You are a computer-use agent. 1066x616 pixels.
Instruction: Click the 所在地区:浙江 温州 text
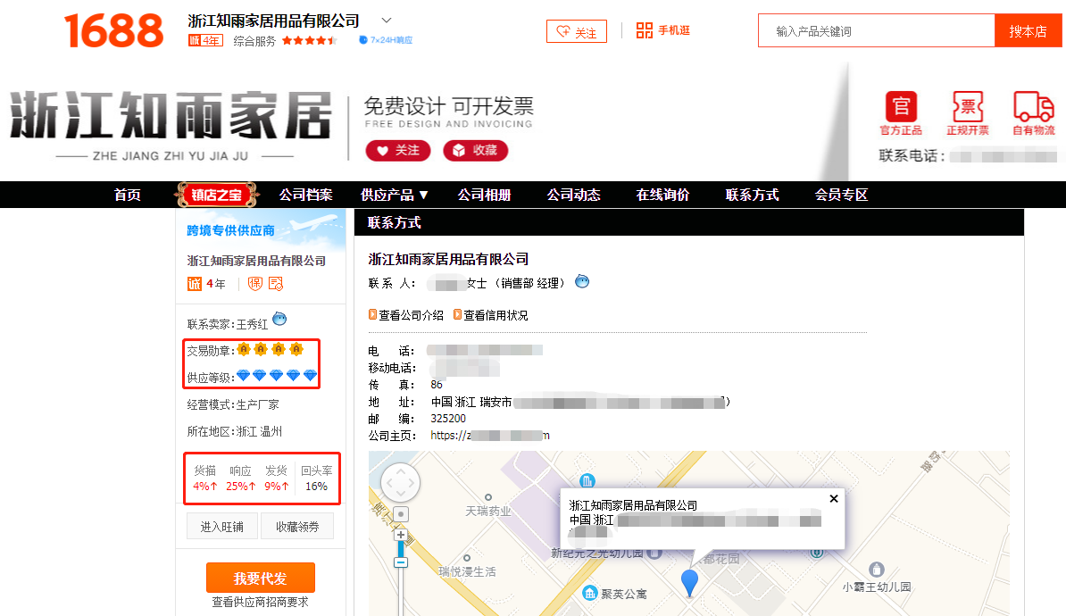[235, 431]
